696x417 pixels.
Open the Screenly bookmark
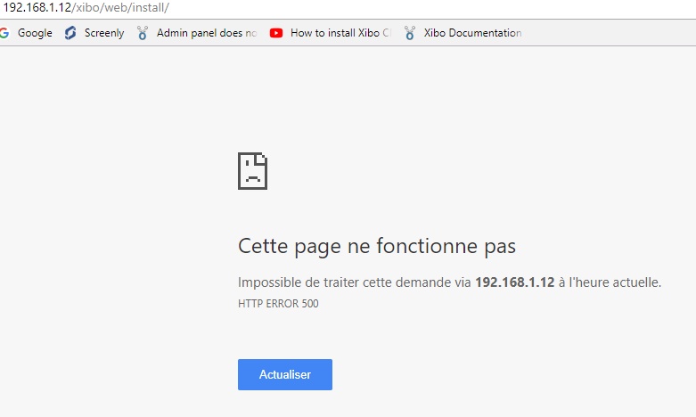click(x=94, y=33)
